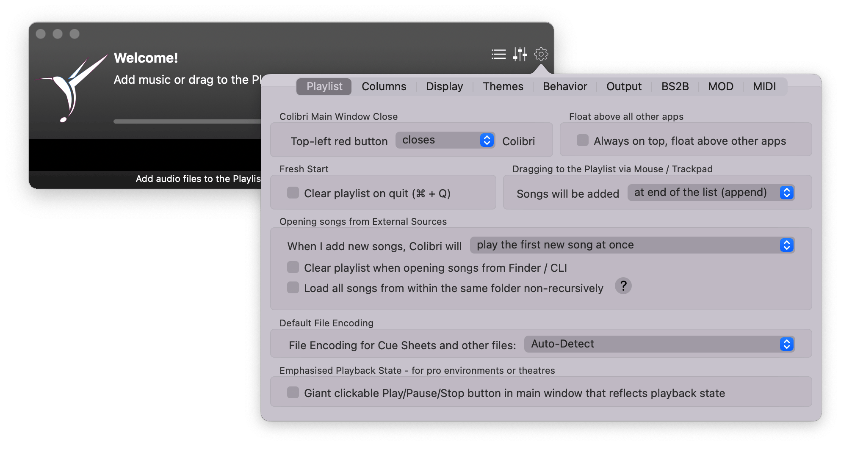This screenshot has height=455, width=852.
Task: Click 'File Encoding for Cue Sheets' label
Action: pyautogui.click(x=402, y=345)
